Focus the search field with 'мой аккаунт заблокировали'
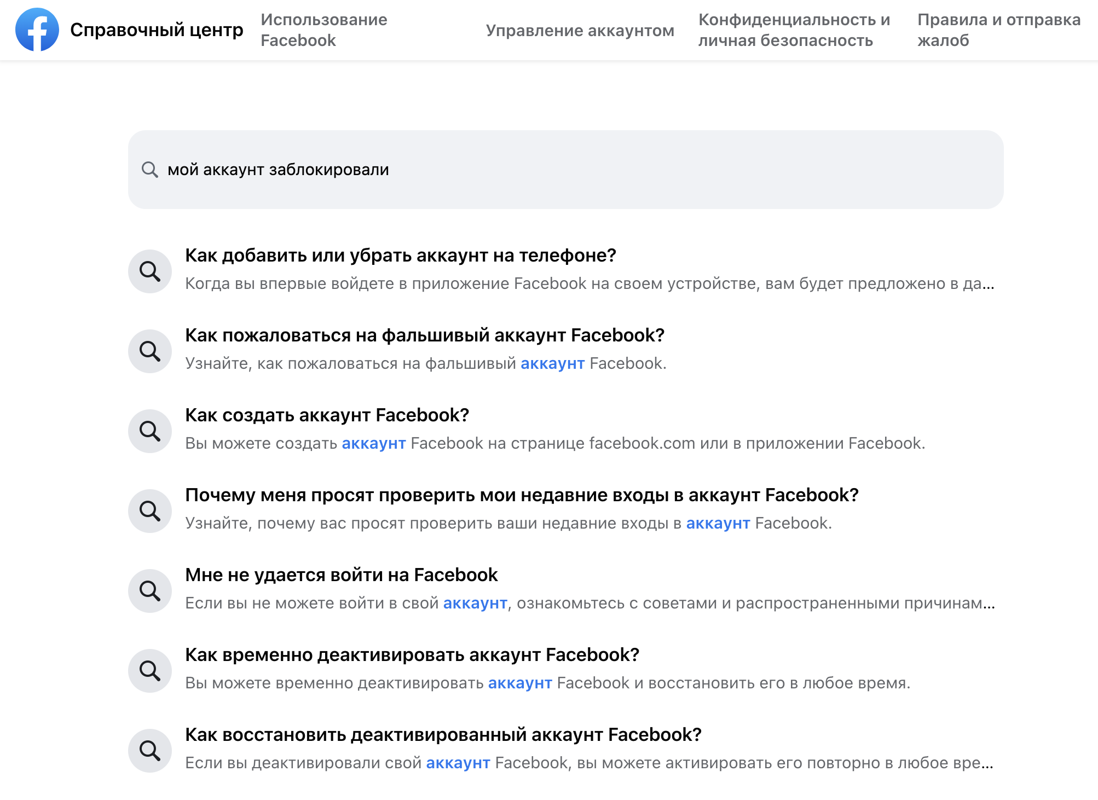 coord(565,170)
